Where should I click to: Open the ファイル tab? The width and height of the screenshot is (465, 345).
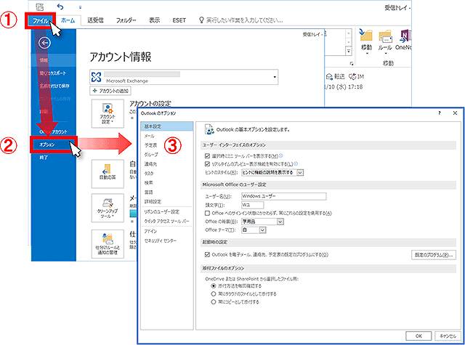(42, 21)
